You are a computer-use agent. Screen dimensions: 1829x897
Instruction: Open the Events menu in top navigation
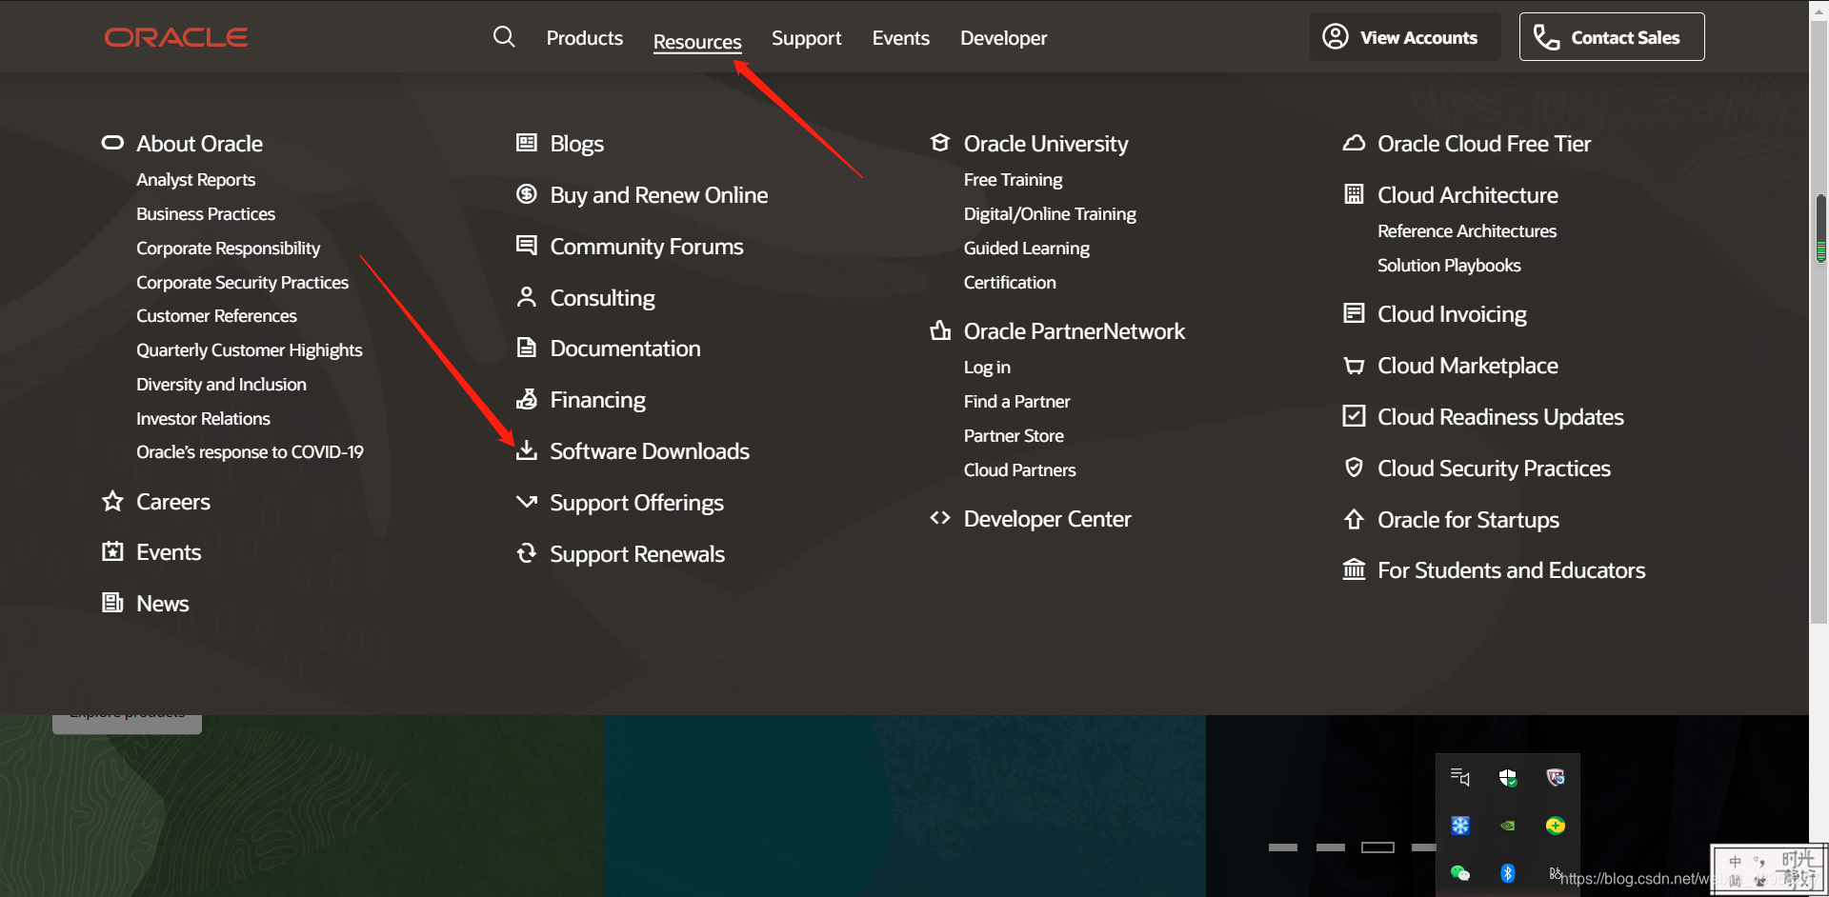coord(901,38)
